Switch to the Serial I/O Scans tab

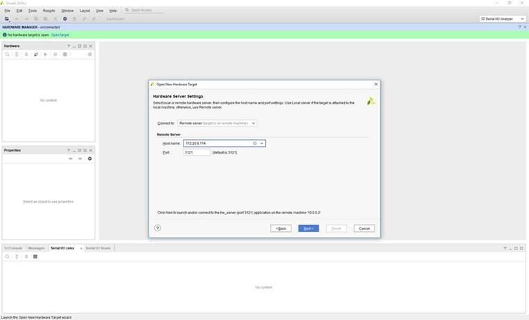(98, 248)
